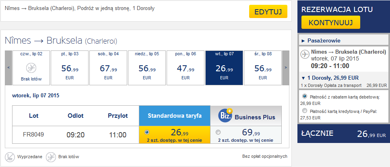Viewport: 390px width, 167px height.
Task: Click the Biz Business Plus logo icon
Action: (x=225, y=116)
